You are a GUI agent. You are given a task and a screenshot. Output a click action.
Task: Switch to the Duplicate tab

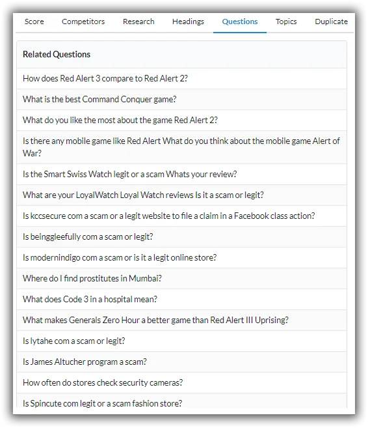(331, 21)
